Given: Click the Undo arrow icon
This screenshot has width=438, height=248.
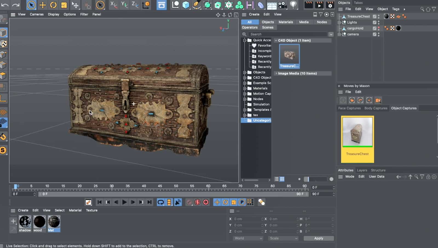Looking at the screenshot, I should coord(5,5).
